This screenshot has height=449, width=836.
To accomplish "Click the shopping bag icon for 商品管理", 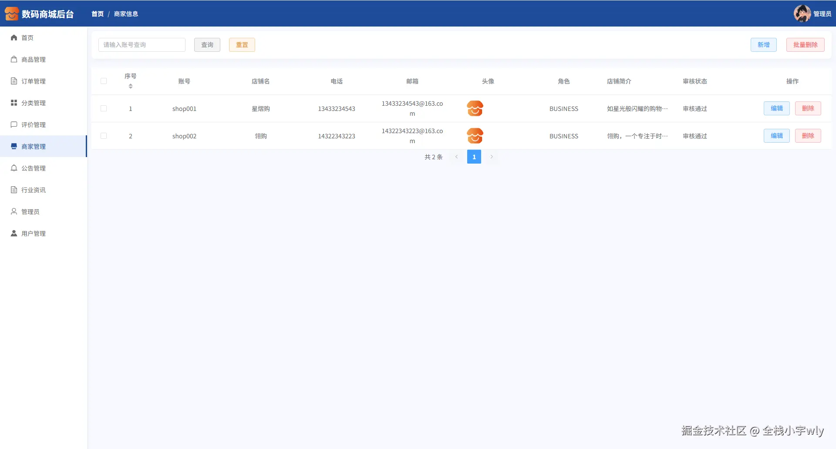I will (14, 60).
